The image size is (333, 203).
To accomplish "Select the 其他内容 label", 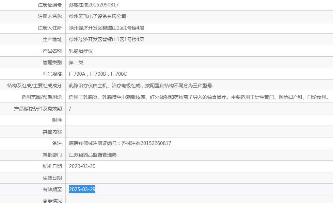I will [x=52, y=132].
